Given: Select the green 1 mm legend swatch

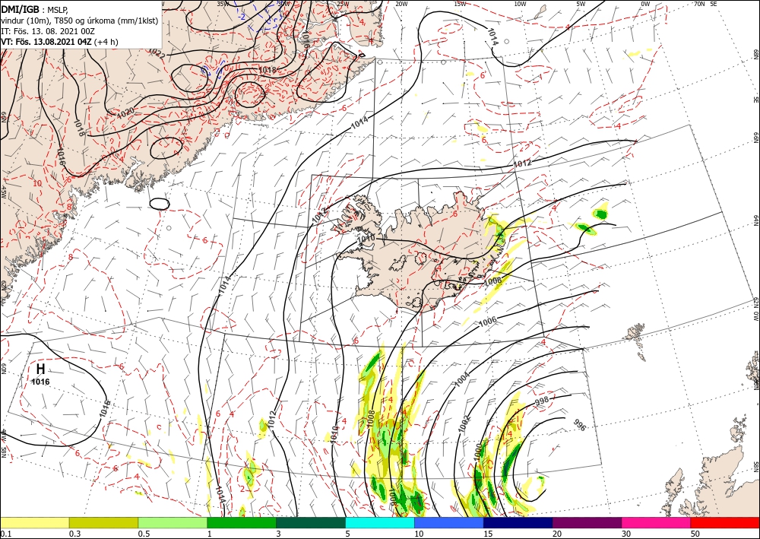Looking at the screenshot, I should [x=242, y=522].
